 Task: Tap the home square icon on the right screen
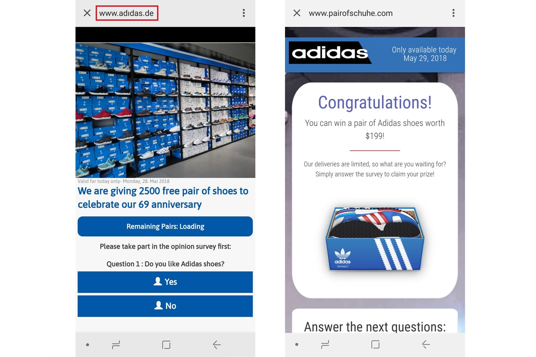point(375,344)
